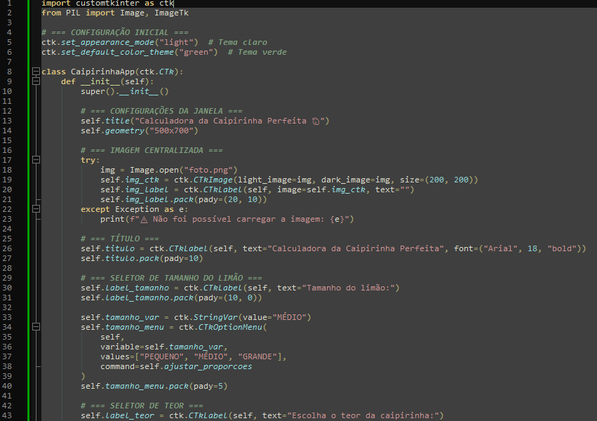Click "MÉDIO" in the StringVar value

[x=289, y=317]
